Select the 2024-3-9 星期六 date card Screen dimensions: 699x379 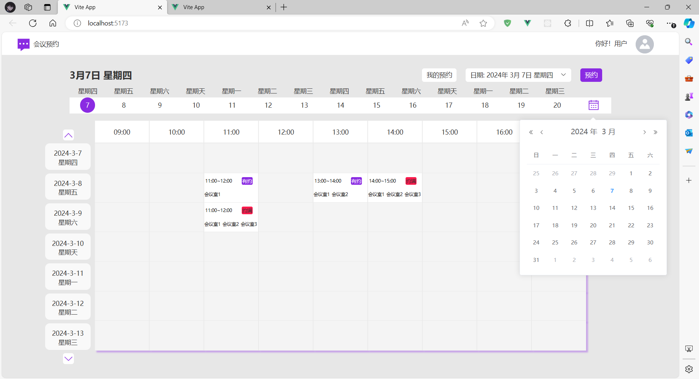[x=68, y=217]
